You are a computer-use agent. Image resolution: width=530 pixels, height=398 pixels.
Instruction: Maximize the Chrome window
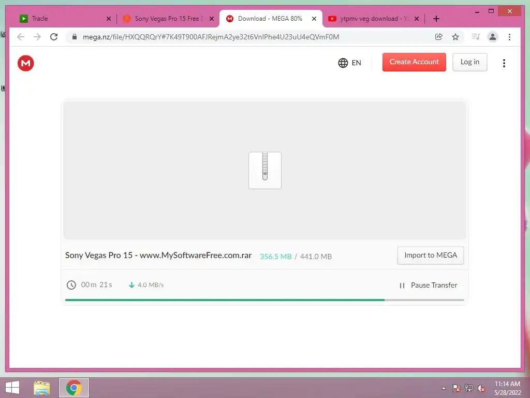click(x=491, y=11)
